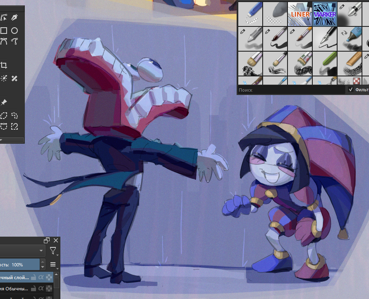Toggle alpha lock checkerboard on 'чный слой...' layer
Viewport: 369px width, 299px height.
click(49, 278)
